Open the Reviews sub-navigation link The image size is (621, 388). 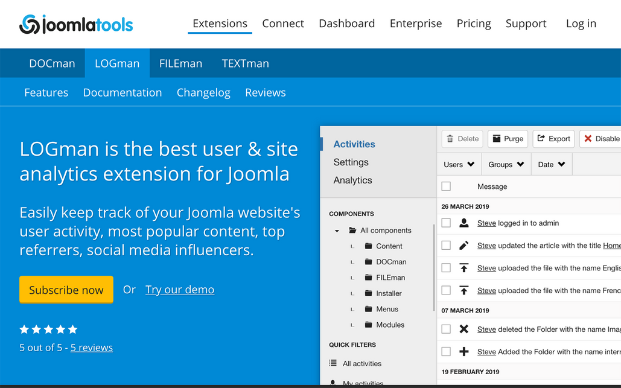266,93
